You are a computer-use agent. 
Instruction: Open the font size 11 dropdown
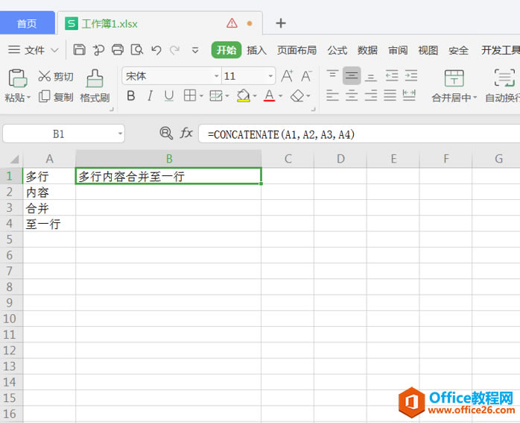(270, 76)
